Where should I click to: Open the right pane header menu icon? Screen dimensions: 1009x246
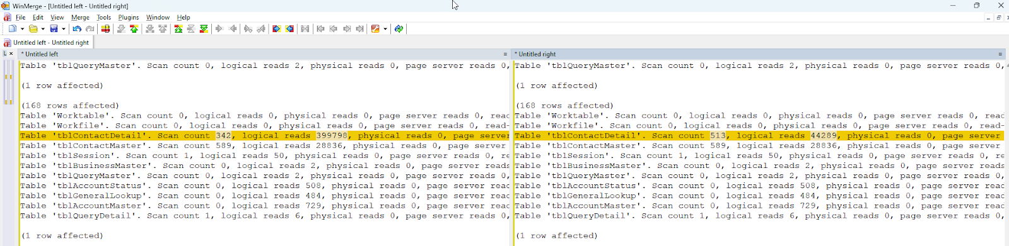pyautogui.click(x=1000, y=54)
